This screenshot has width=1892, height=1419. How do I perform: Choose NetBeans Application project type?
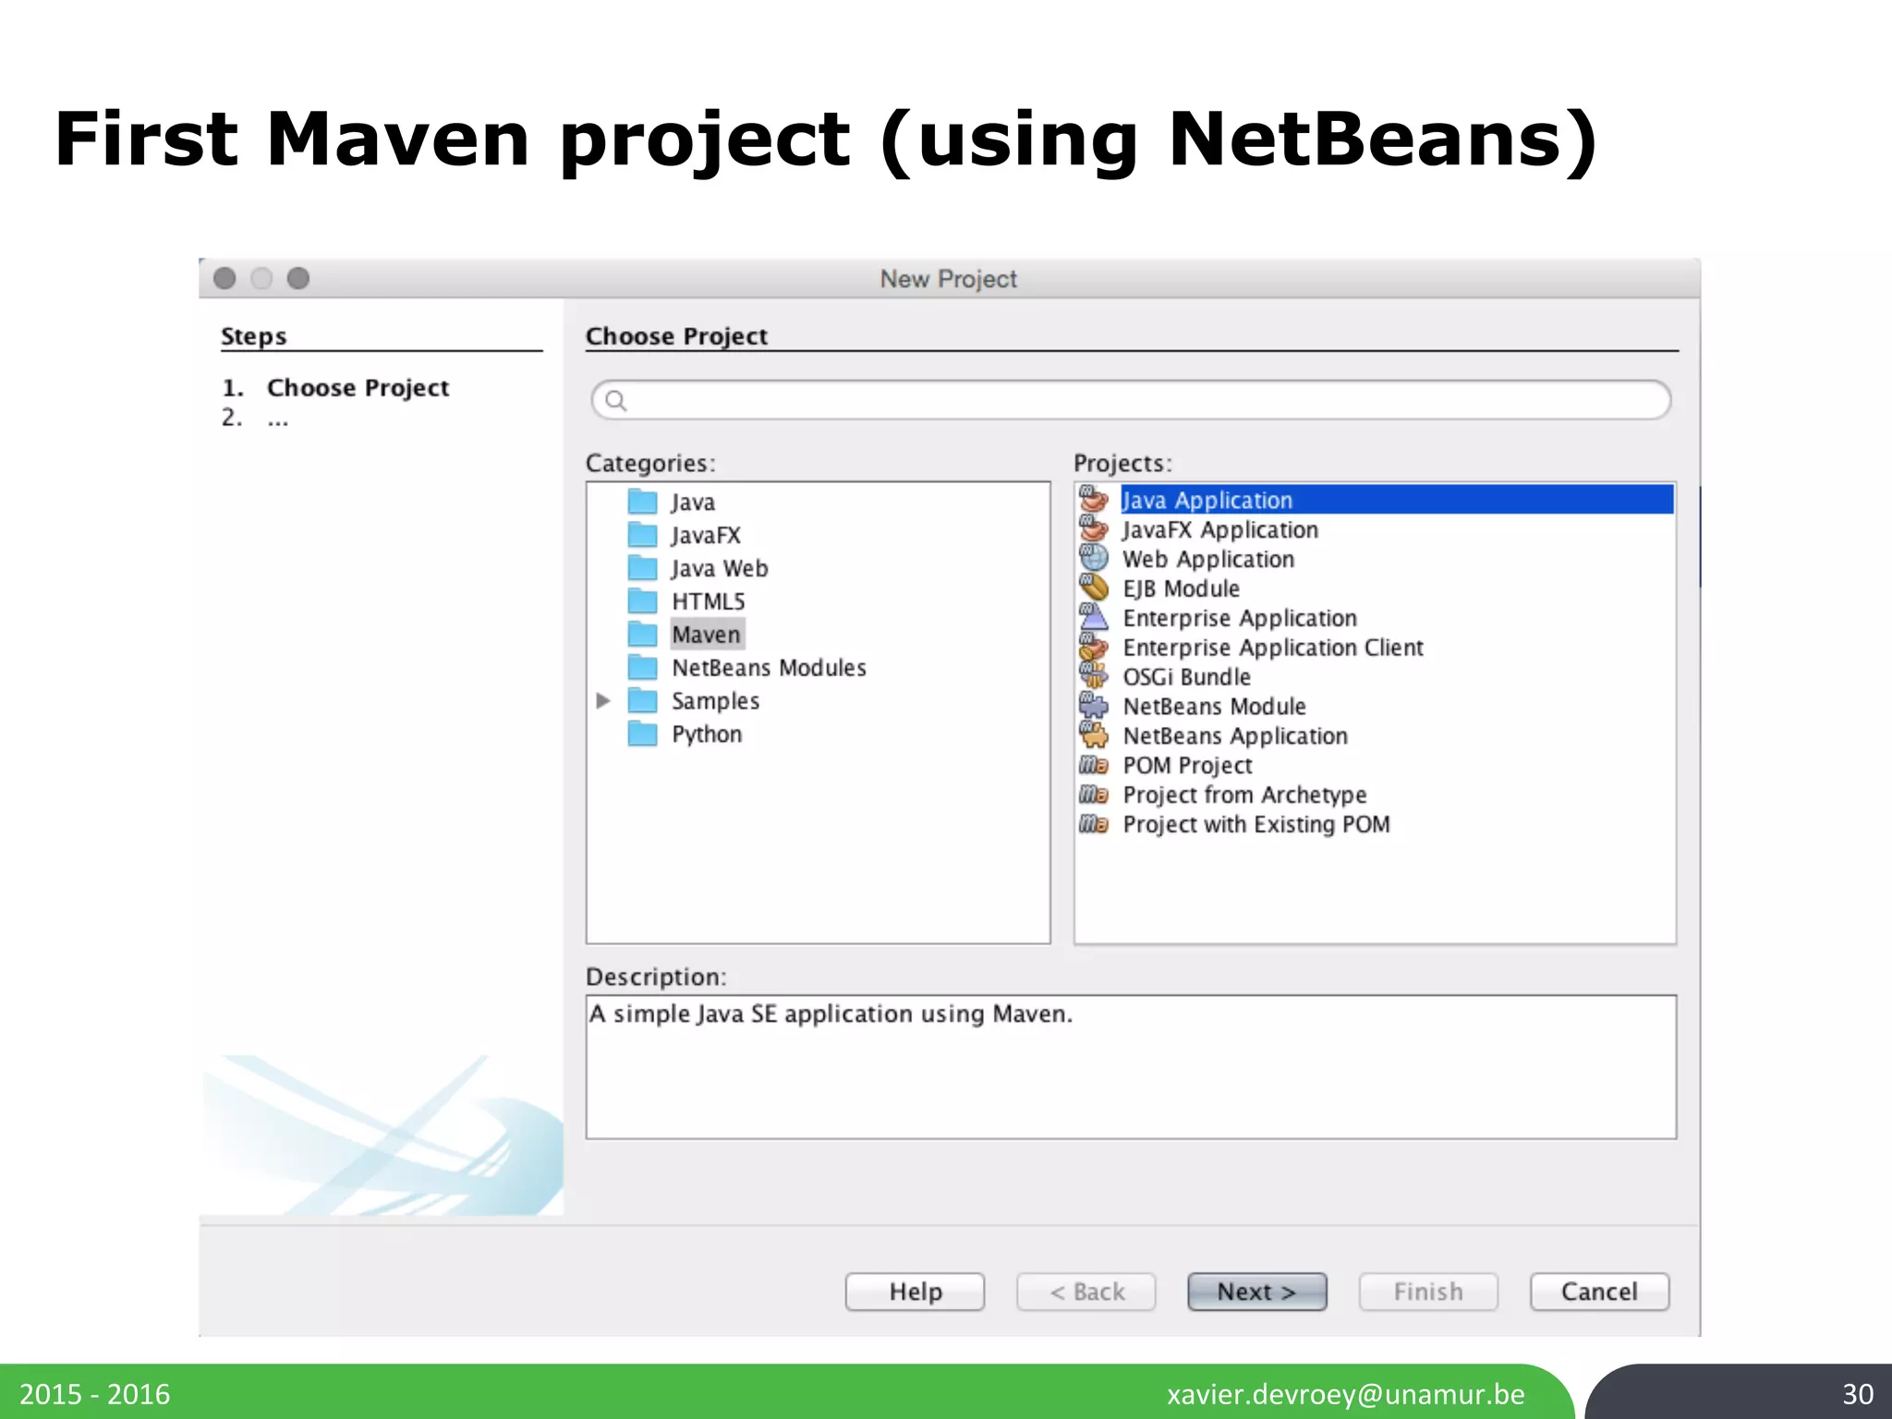pyautogui.click(x=1235, y=737)
